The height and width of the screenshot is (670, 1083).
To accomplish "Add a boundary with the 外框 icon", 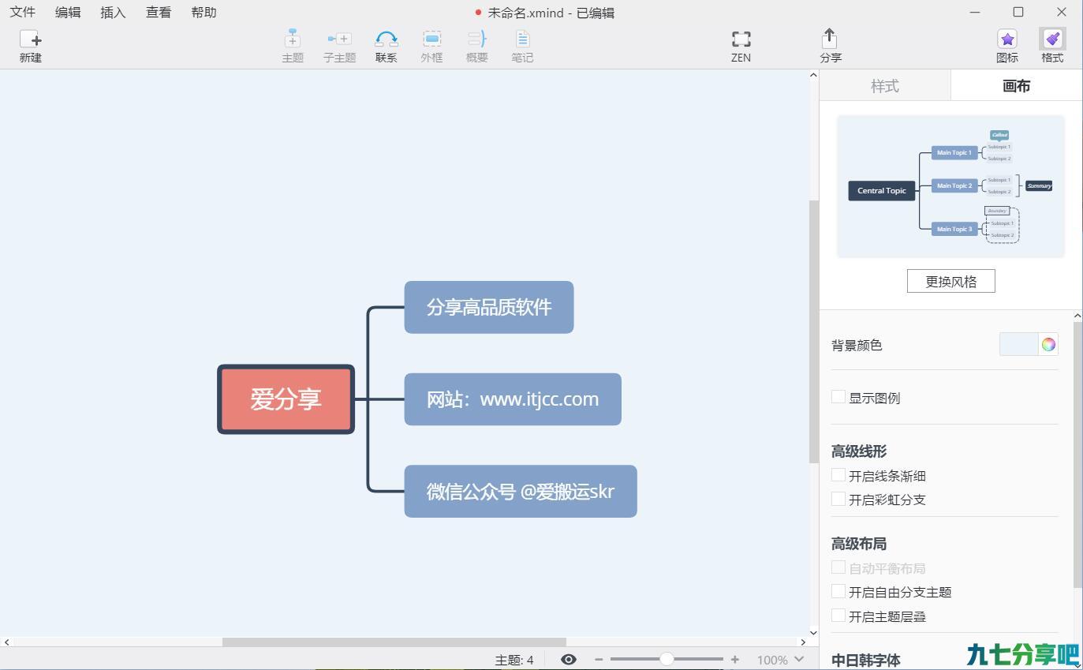I will (x=431, y=39).
